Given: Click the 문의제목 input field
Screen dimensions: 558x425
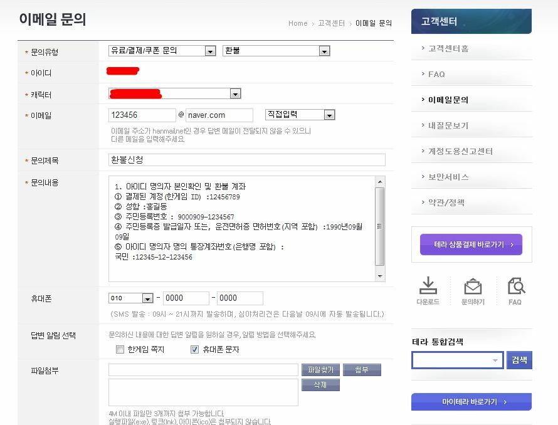Looking at the screenshot, I should tap(246, 160).
